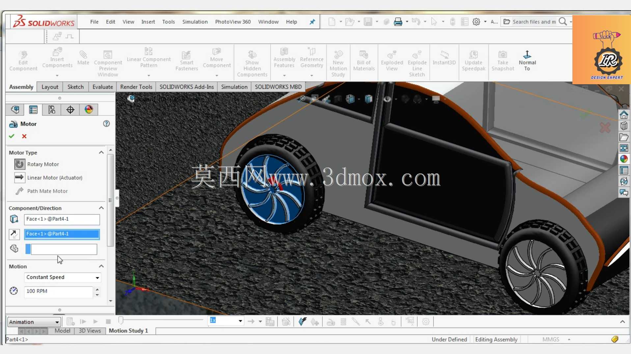Screen dimensions: 631x354
Task: Switch to 3D Views bottom tab
Action: click(x=90, y=331)
